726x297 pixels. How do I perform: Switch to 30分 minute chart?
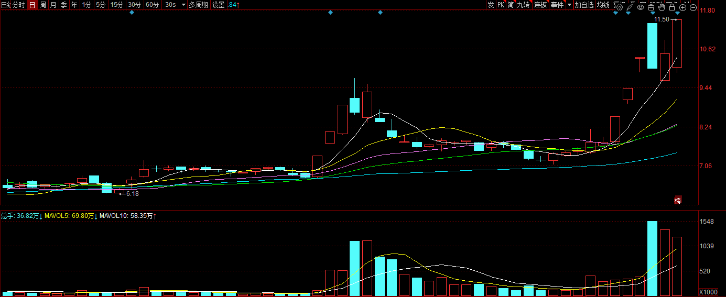click(135, 5)
